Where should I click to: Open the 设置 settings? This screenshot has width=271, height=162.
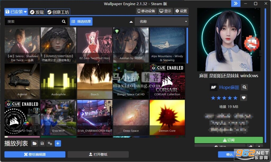click(x=181, y=11)
